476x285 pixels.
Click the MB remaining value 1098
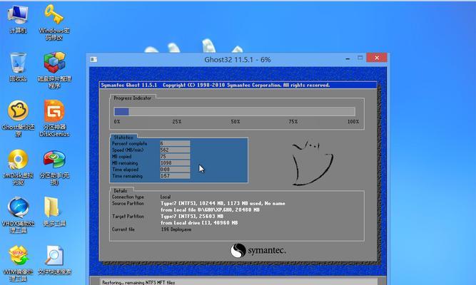pyautogui.click(x=175, y=163)
